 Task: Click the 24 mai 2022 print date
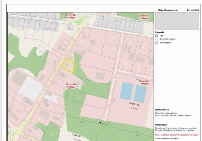tap(193, 10)
